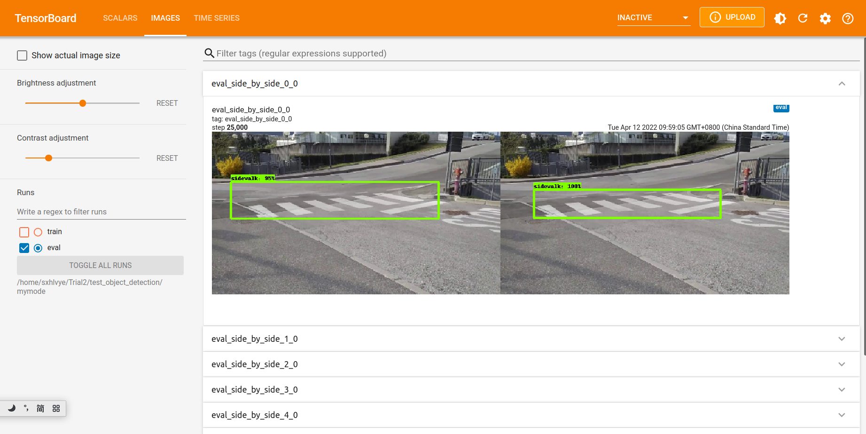Select the train radio button
This screenshot has height=434, width=866.
point(38,232)
